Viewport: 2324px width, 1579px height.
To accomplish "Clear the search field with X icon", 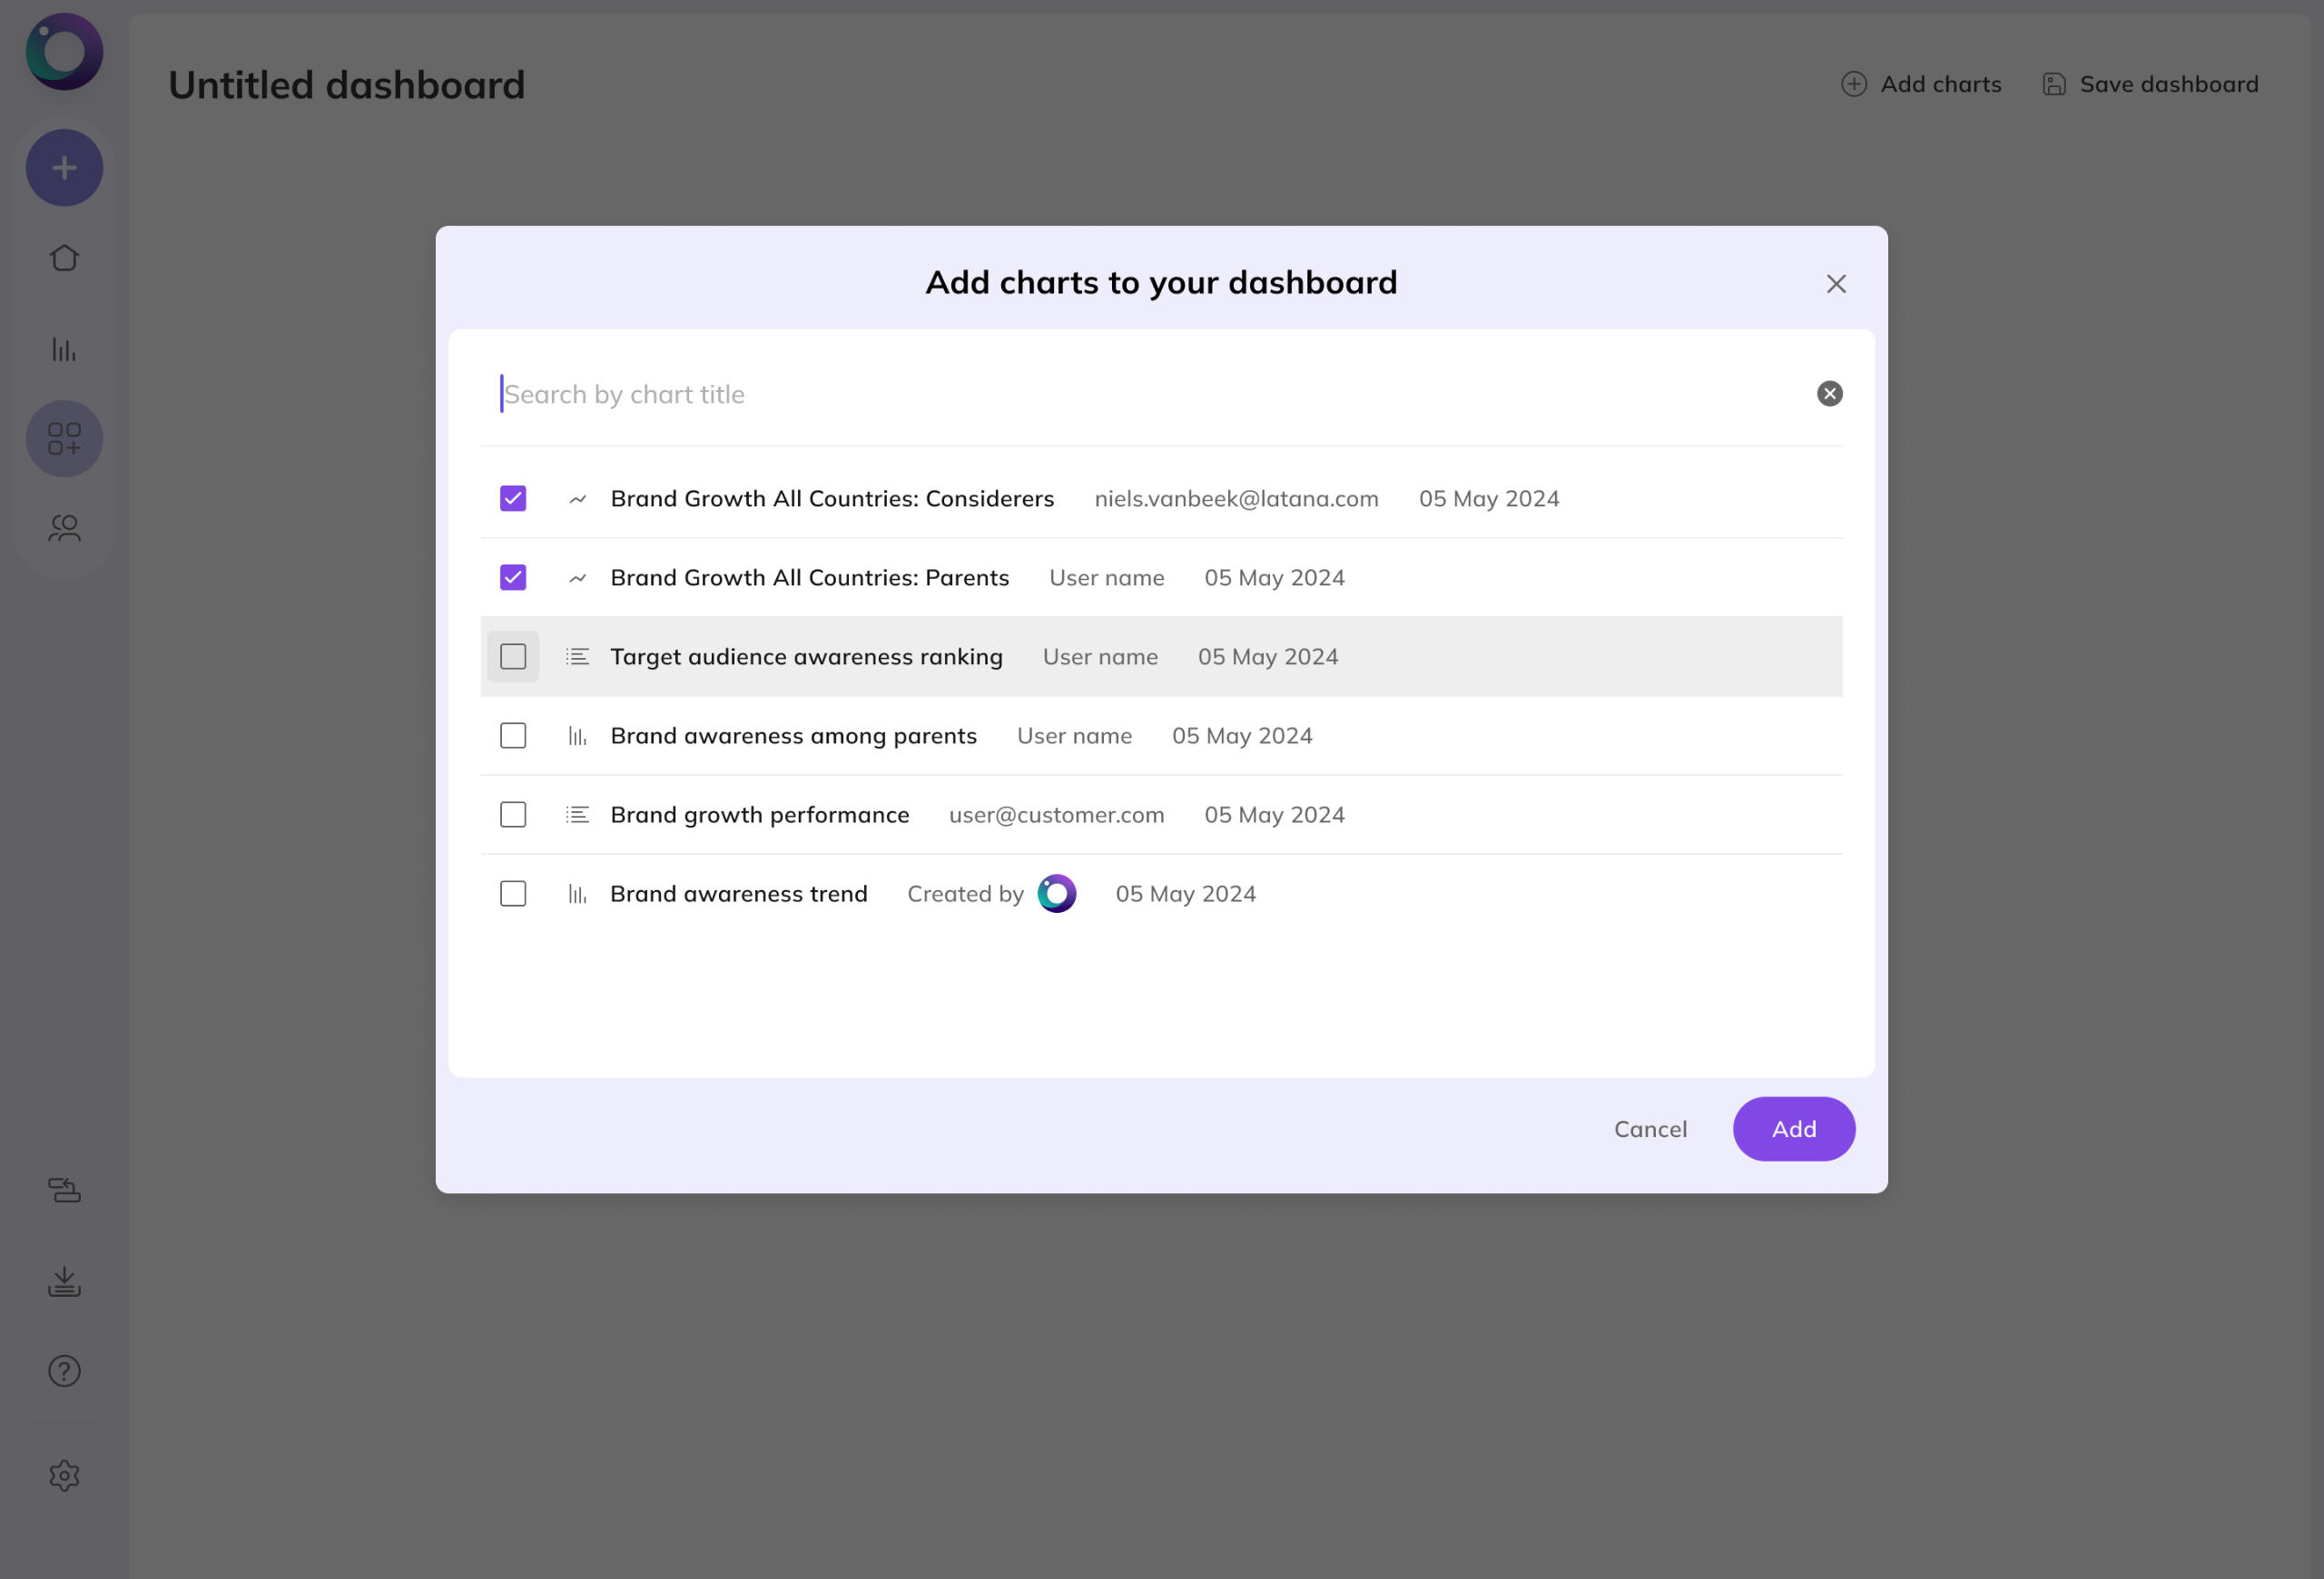I will point(1829,394).
